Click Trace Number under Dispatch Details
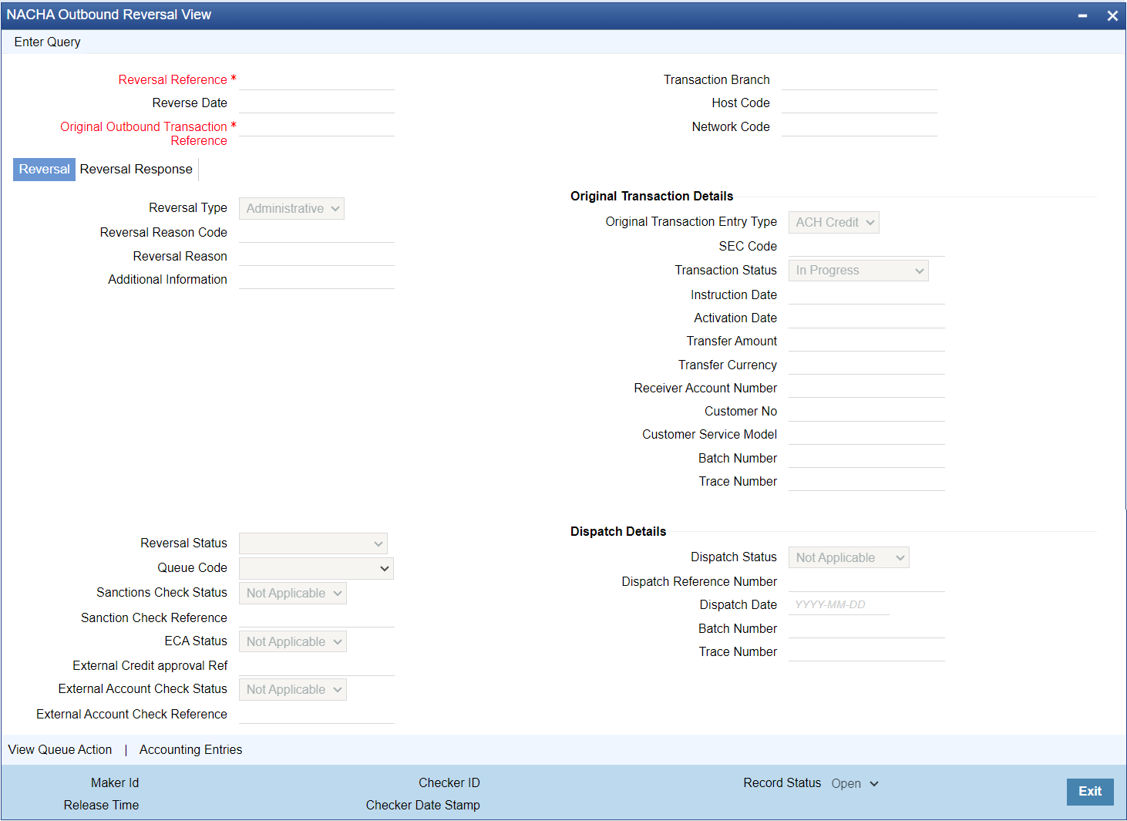Viewport: 1127px width, 821px height. point(866,651)
